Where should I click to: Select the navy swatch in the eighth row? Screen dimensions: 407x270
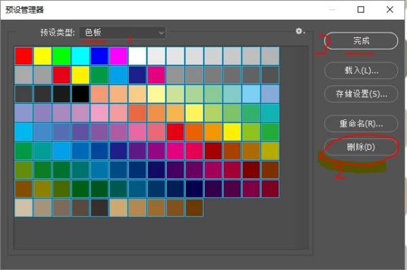coord(194,189)
